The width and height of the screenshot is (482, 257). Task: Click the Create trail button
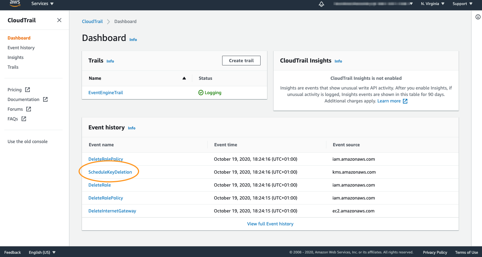point(241,60)
